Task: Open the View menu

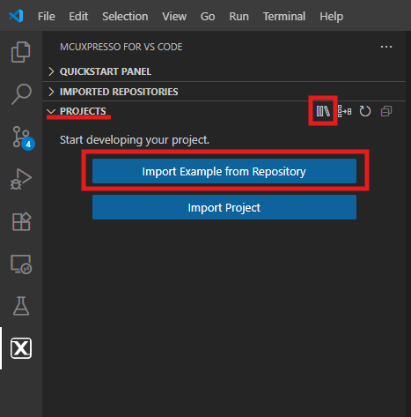Action: click(x=174, y=17)
